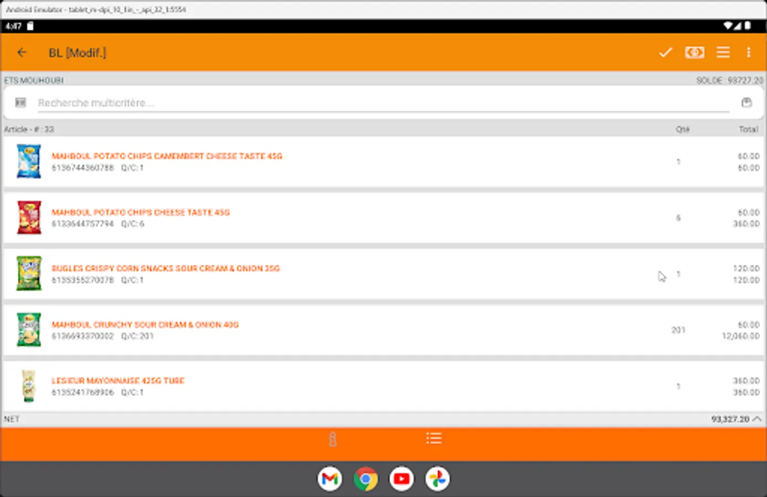Tap the barcode scanner icon in search bar
The image size is (767, 497).
tap(21, 103)
